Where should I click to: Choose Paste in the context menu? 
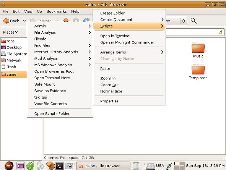pyautogui.click(x=129, y=68)
